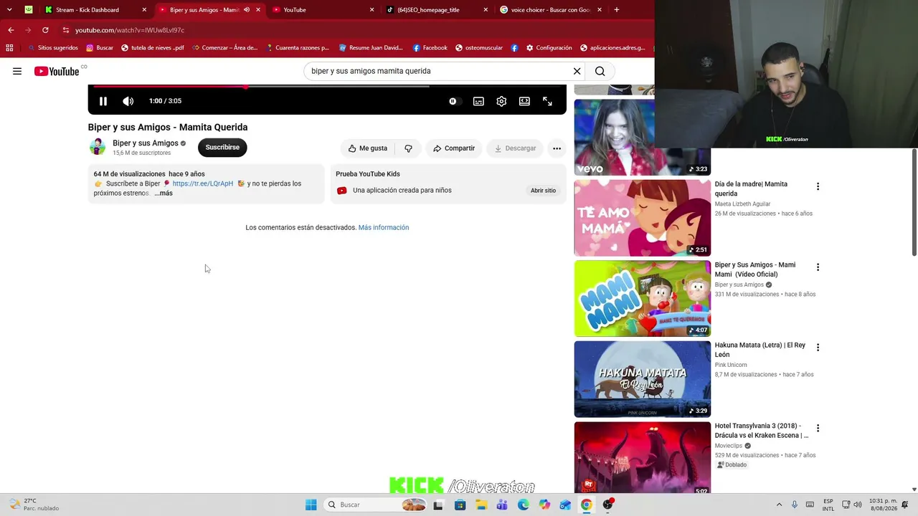
Task: Open options for Hakuna Matata video
Action: pos(818,348)
